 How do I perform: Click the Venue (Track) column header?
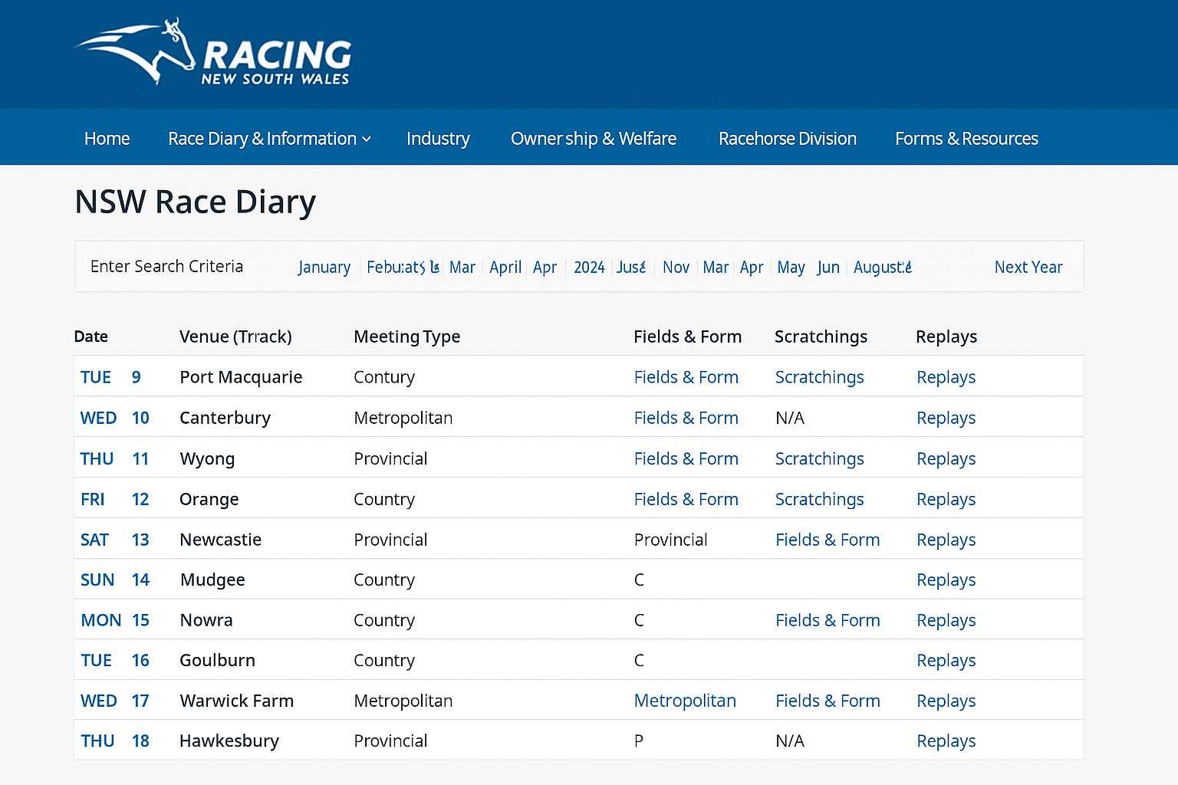click(x=235, y=337)
